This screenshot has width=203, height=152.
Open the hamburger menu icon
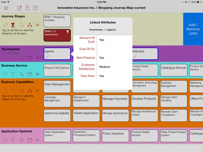(6, 8)
